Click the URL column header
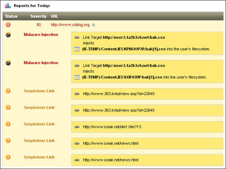Viewport: 226px width, 169px height. [x=54, y=16]
